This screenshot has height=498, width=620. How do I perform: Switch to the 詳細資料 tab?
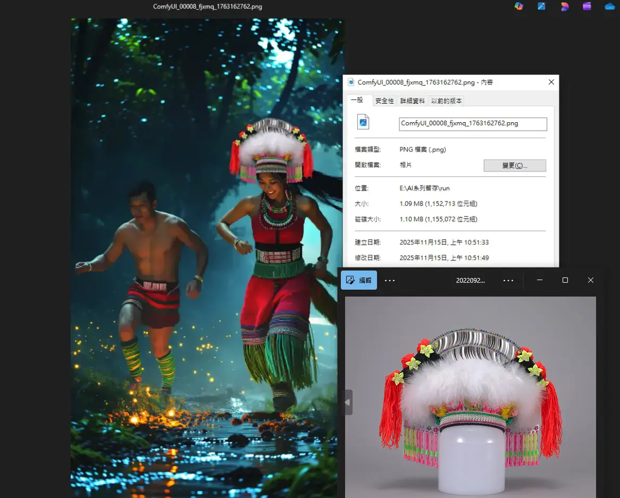pos(413,101)
